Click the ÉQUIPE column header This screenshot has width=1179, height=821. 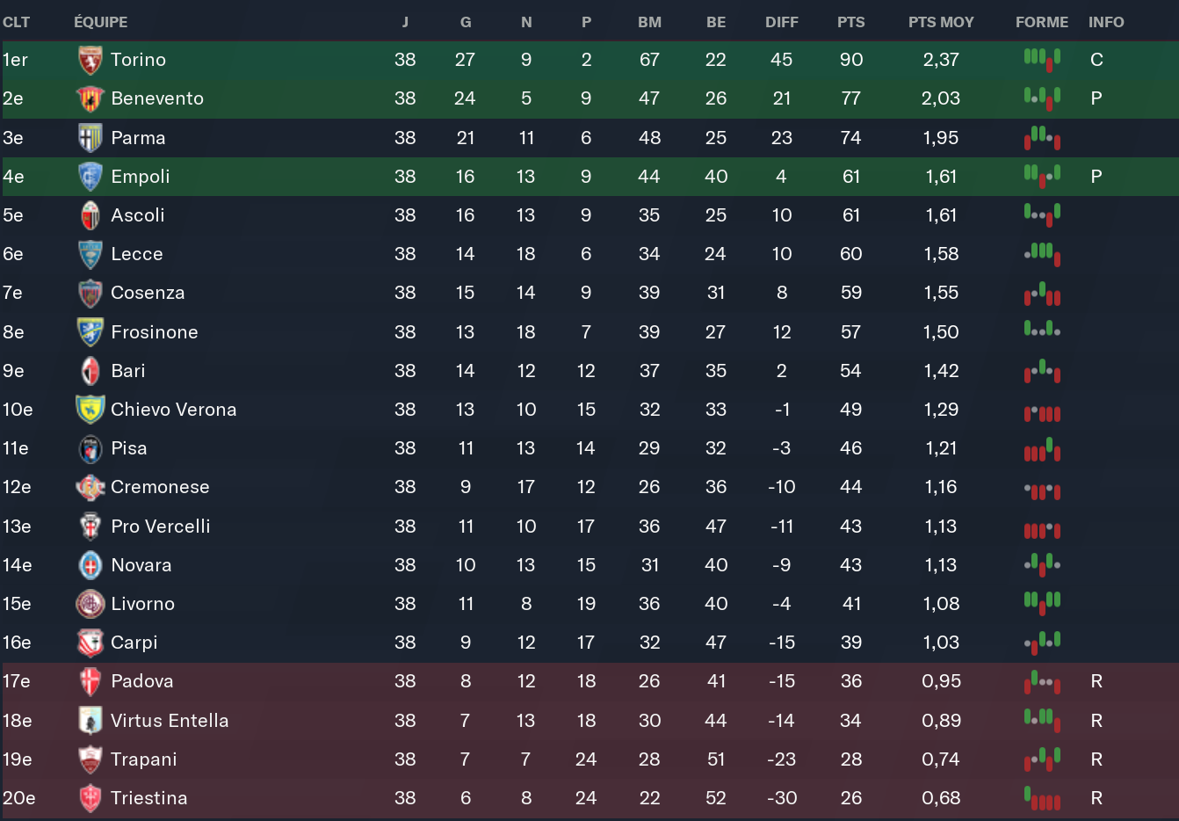click(x=100, y=22)
